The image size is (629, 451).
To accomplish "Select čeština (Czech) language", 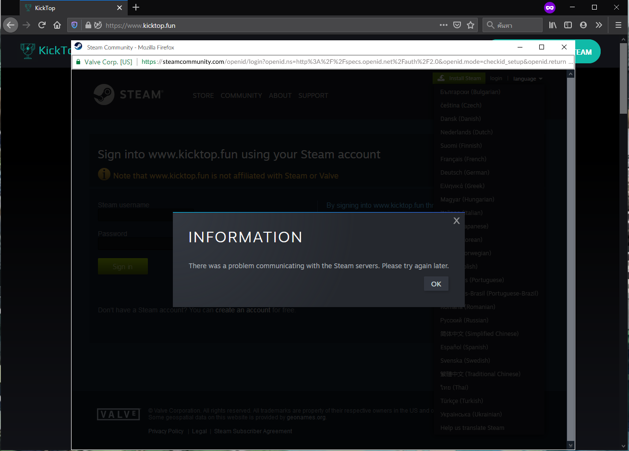I will [x=460, y=105].
